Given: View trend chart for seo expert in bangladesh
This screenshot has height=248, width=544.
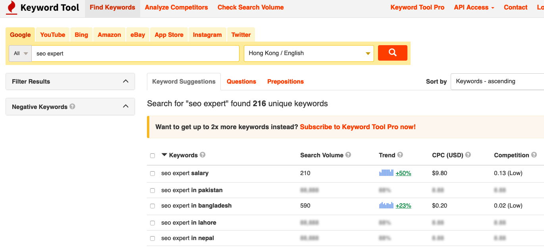Looking at the screenshot, I should [386, 205].
